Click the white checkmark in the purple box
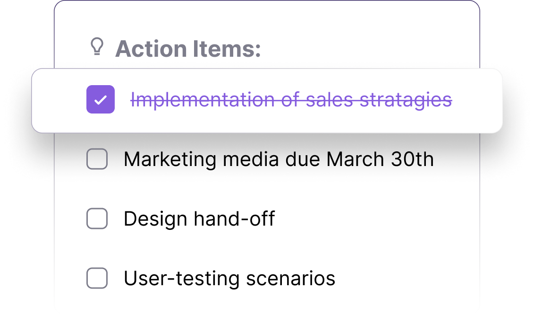Screen dimensions: 534x315 [101, 100]
